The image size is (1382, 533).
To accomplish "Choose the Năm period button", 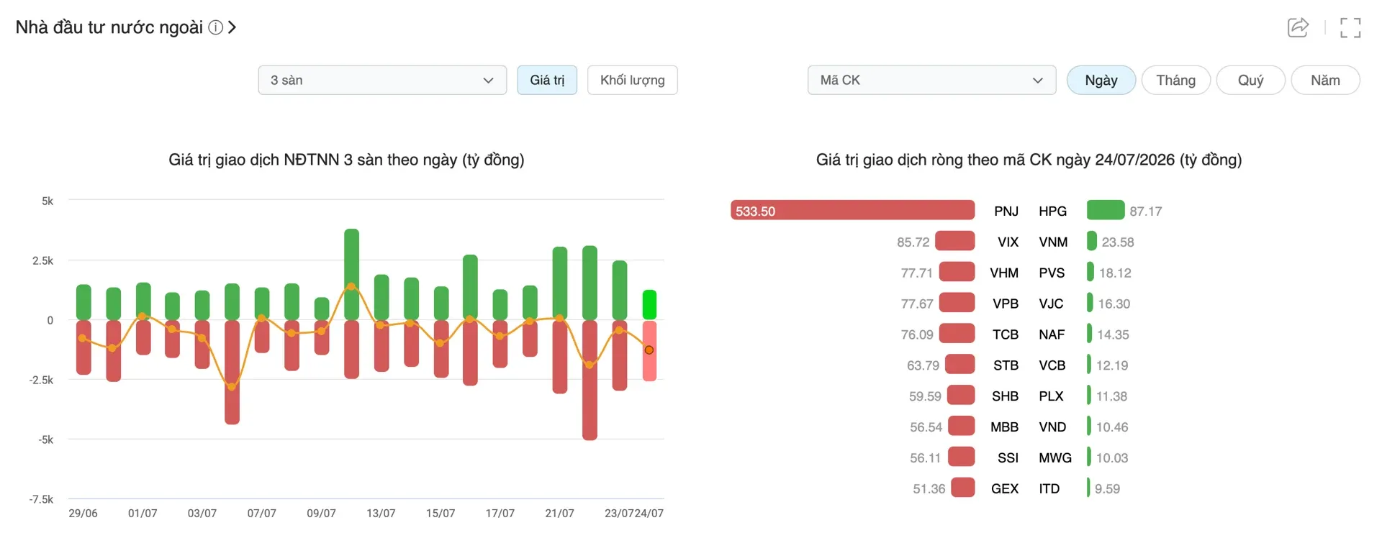I will click(x=1325, y=80).
